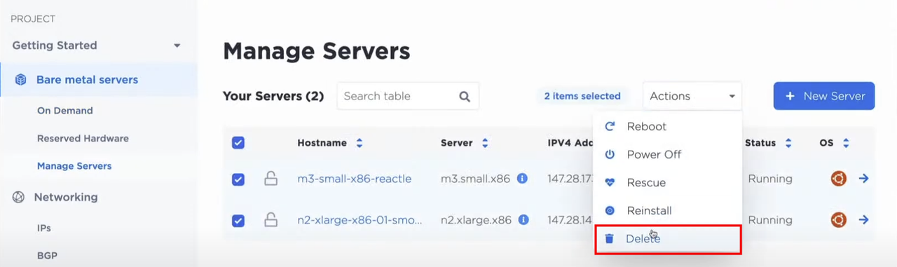Viewport: 897px width, 267px height.
Task: Sort by Server column arrows
Action: click(x=485, y=143)
